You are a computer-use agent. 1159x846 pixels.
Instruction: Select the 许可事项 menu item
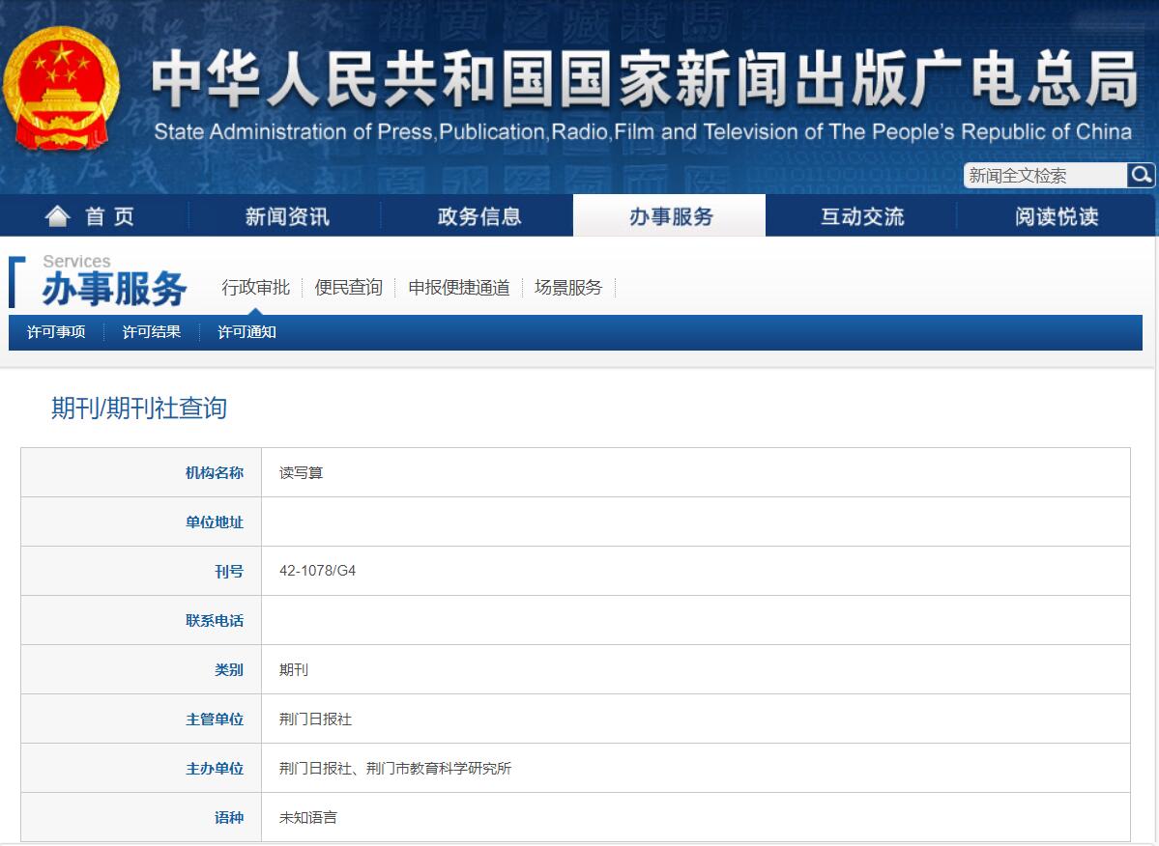54,331
